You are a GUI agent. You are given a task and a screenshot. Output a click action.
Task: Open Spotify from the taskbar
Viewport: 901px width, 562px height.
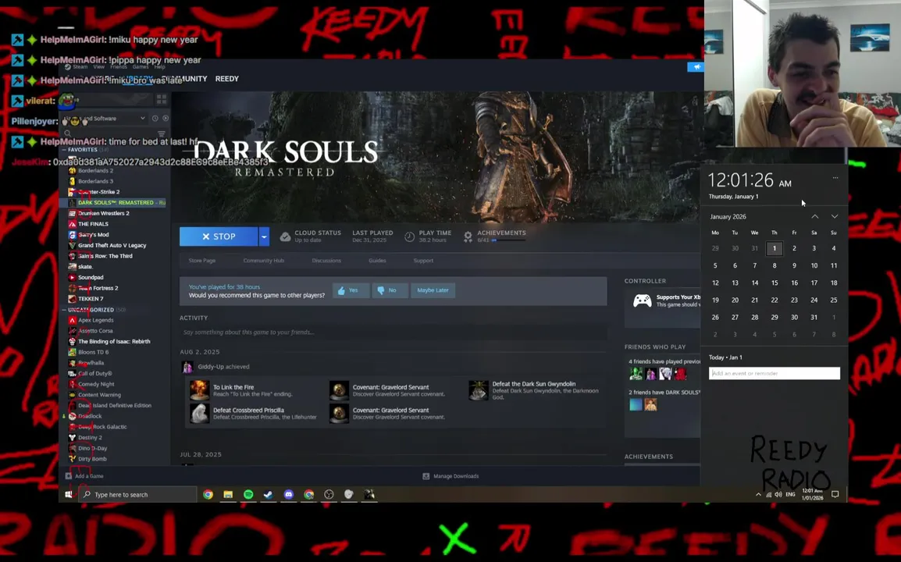[248, 494]
